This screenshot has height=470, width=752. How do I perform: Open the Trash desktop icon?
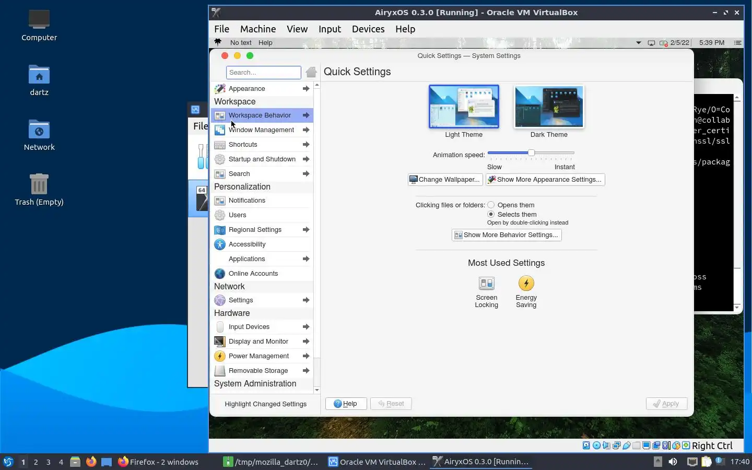39,190
